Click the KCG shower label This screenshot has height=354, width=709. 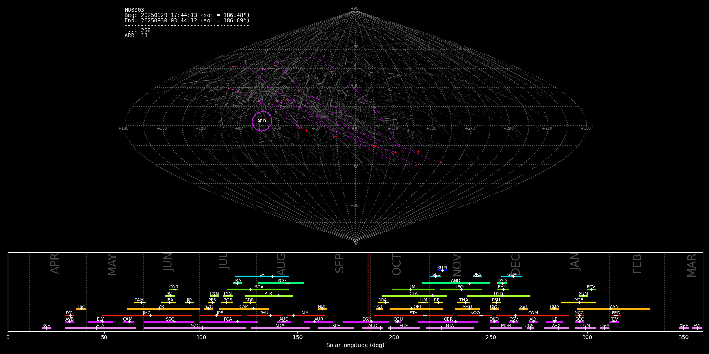pos(282,281)
